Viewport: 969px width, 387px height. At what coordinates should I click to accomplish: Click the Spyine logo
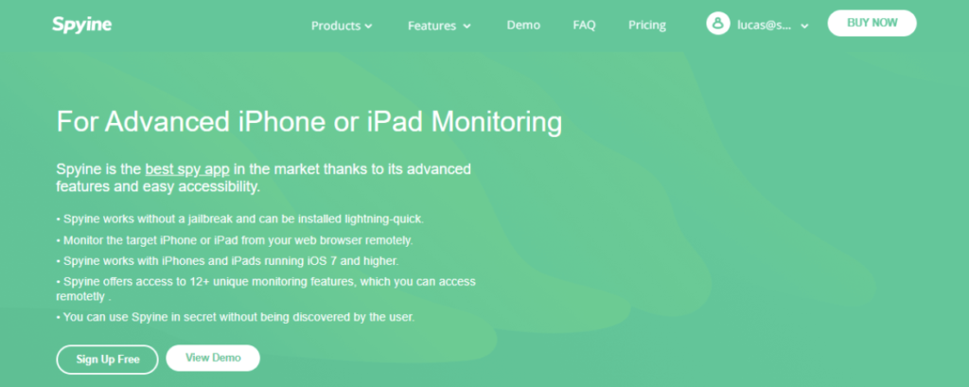point(81,25)
